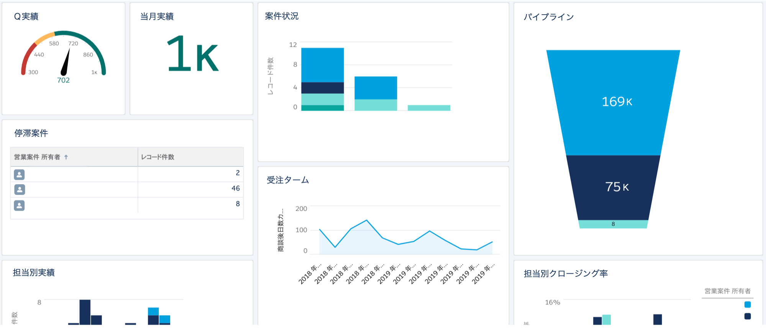Click the owner avatar in the 46-records row
The image size is (766, 330).
(19, 190)
